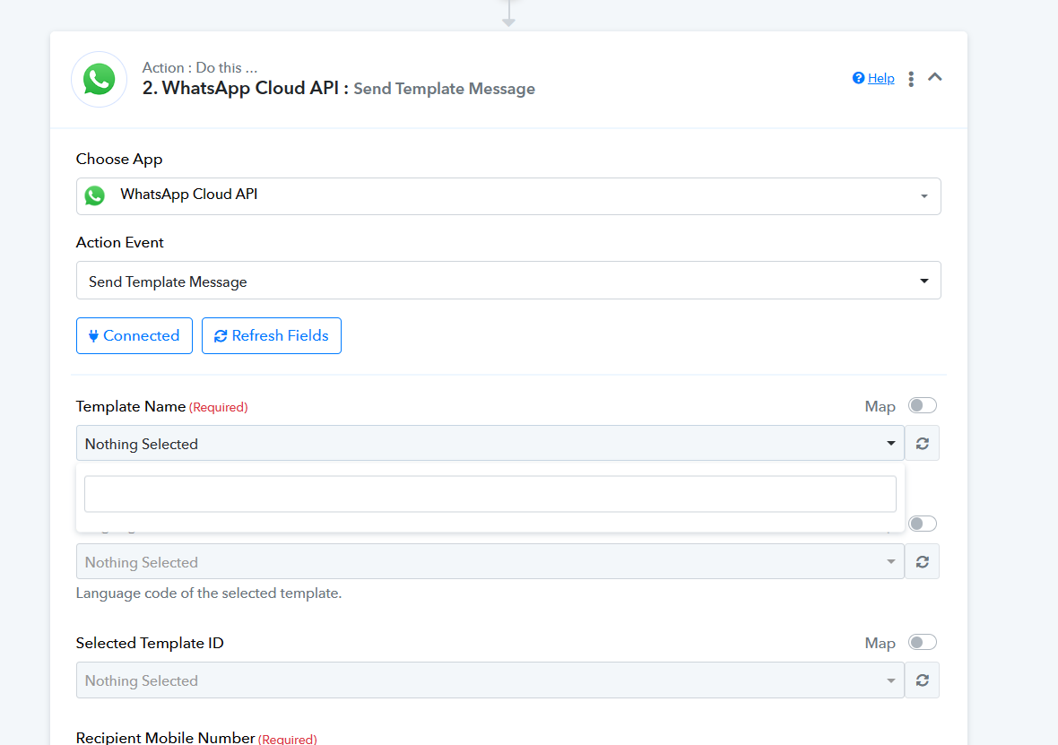Open the language code dropdown
Viewport: 1058px width, 745px height.
[x=490, y=561]
